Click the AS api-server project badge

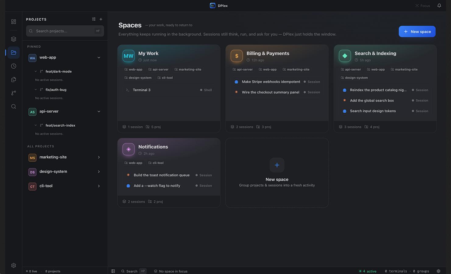[x=32, y=112]
